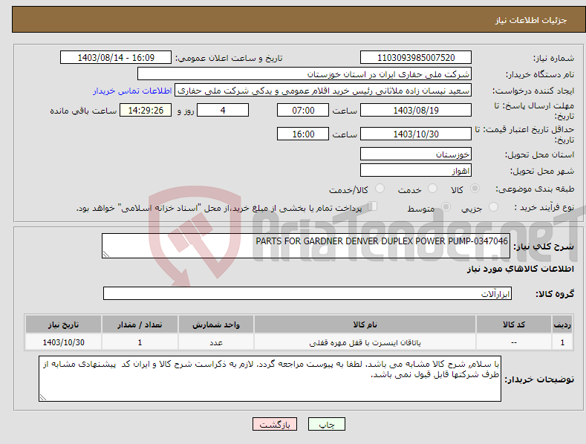Click the delivery province خوزستان field

(x=416, y=154)
